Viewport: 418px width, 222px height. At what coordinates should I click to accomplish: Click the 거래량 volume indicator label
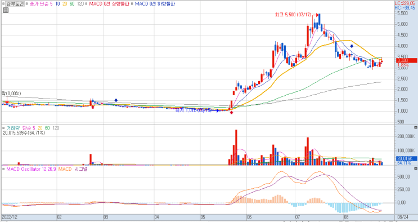pos(13,128)
